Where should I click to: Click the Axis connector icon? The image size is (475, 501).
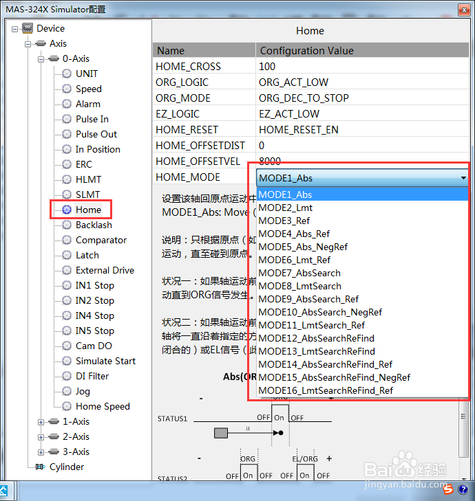click(x=41, y=43)
